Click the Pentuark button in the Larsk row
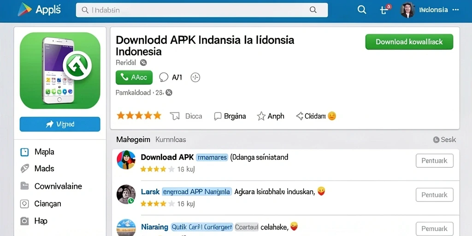This screenshot has height=236, width=472. point(434,195)
